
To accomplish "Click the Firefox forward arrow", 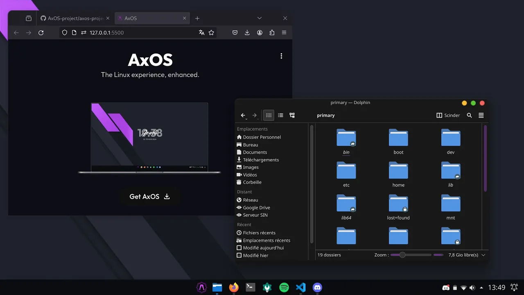I will pyautogui.click(x=29, y=33).
